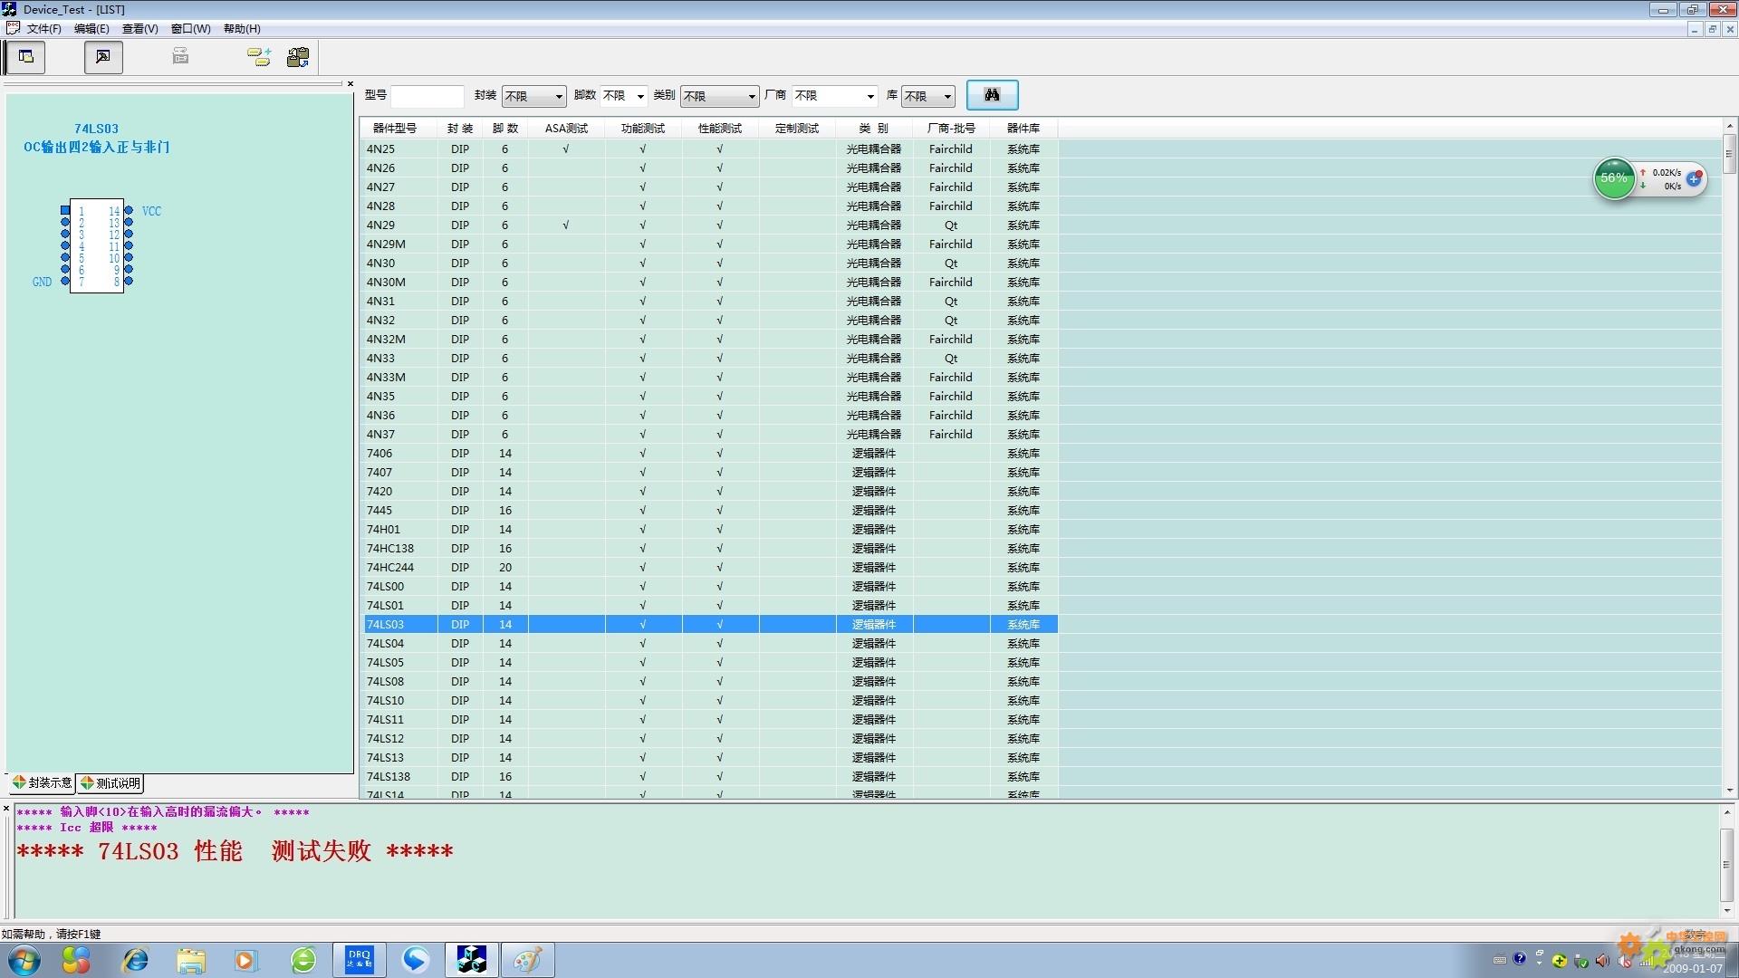Open the 文件(F) menu
This screenshot has height=978, width=1739.
click(x=43, y=29)
